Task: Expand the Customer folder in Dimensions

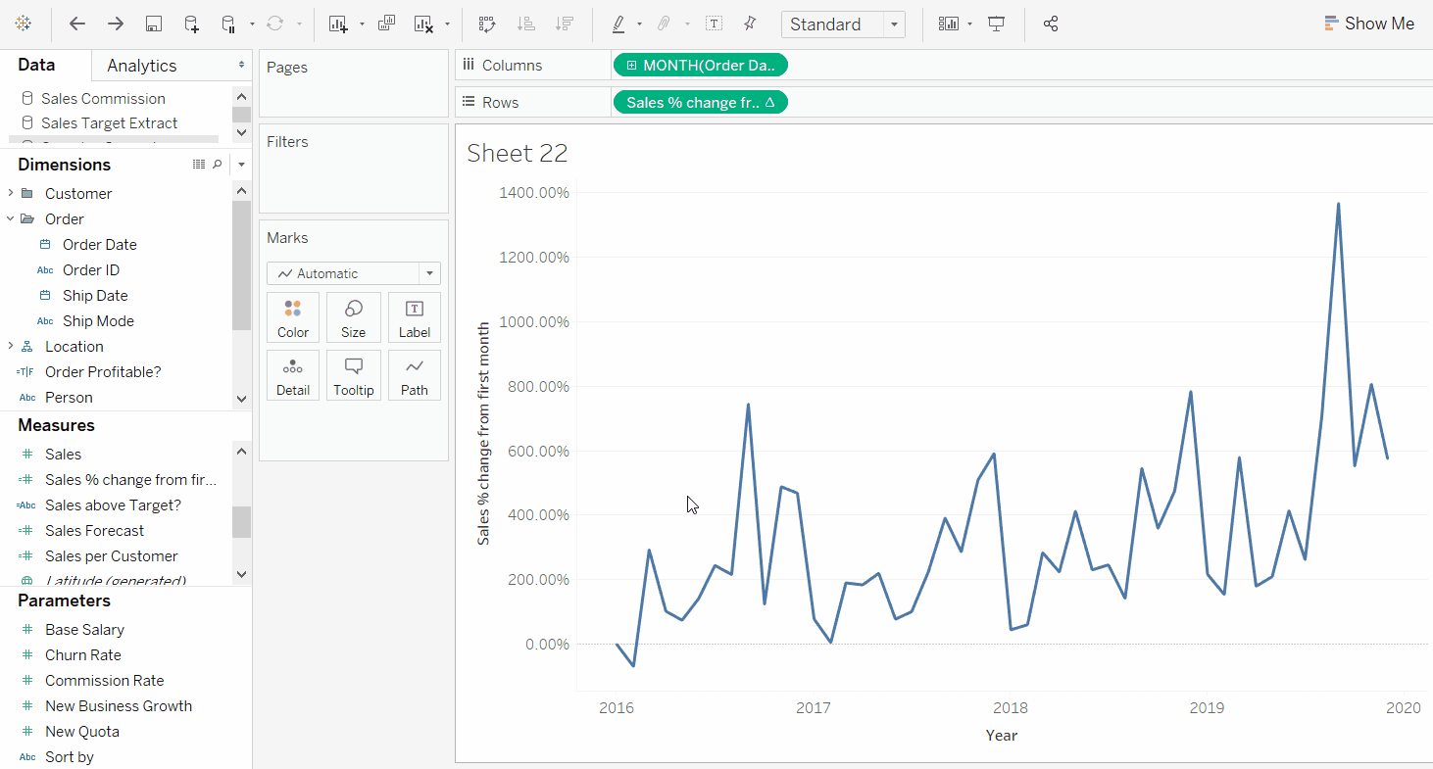Action: (11, 193)
